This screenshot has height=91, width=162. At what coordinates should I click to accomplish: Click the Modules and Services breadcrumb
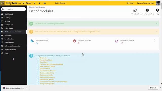(x=37, y=7)
